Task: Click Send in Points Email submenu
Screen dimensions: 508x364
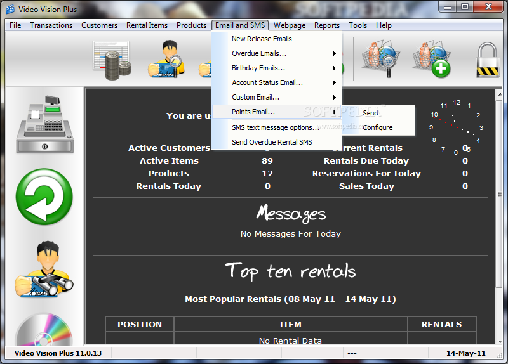Action: pos(378,113)
